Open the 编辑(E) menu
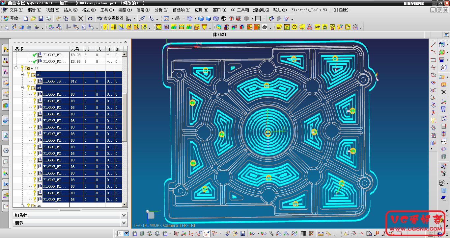 point(35,10)
